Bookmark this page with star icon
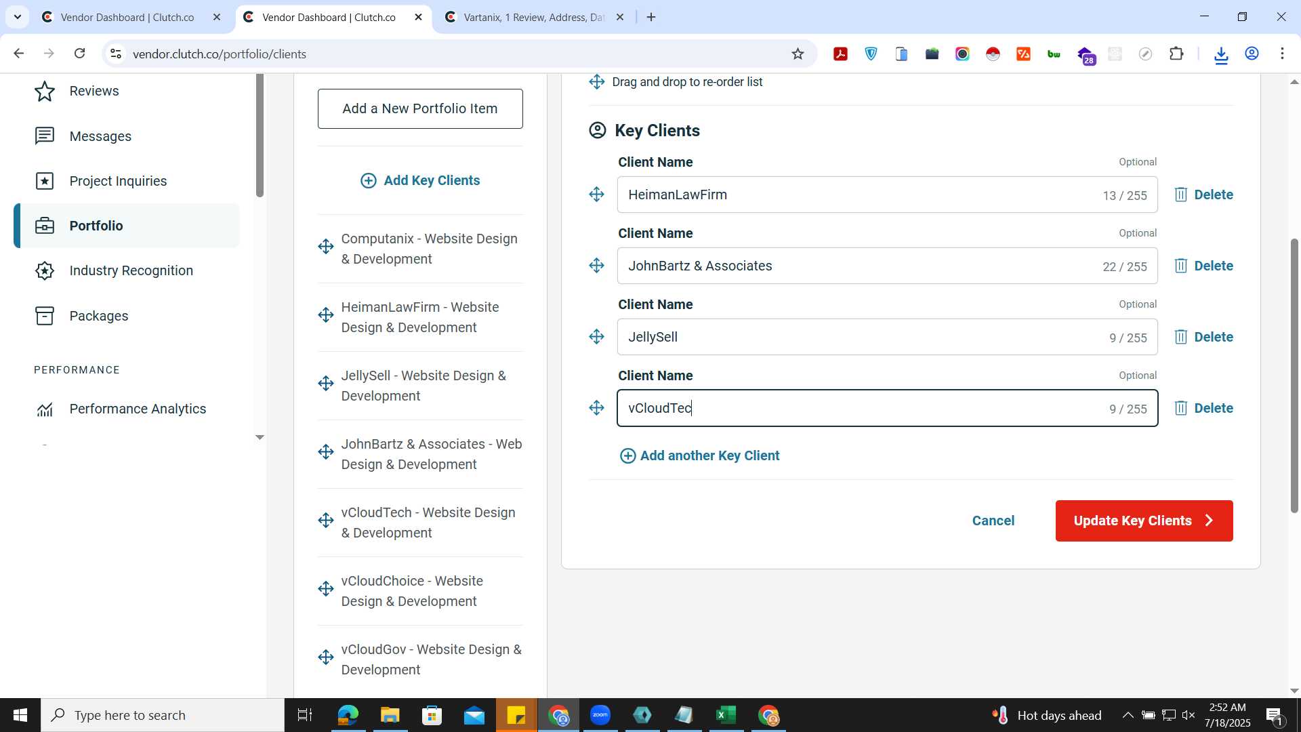 coord(798,54)
